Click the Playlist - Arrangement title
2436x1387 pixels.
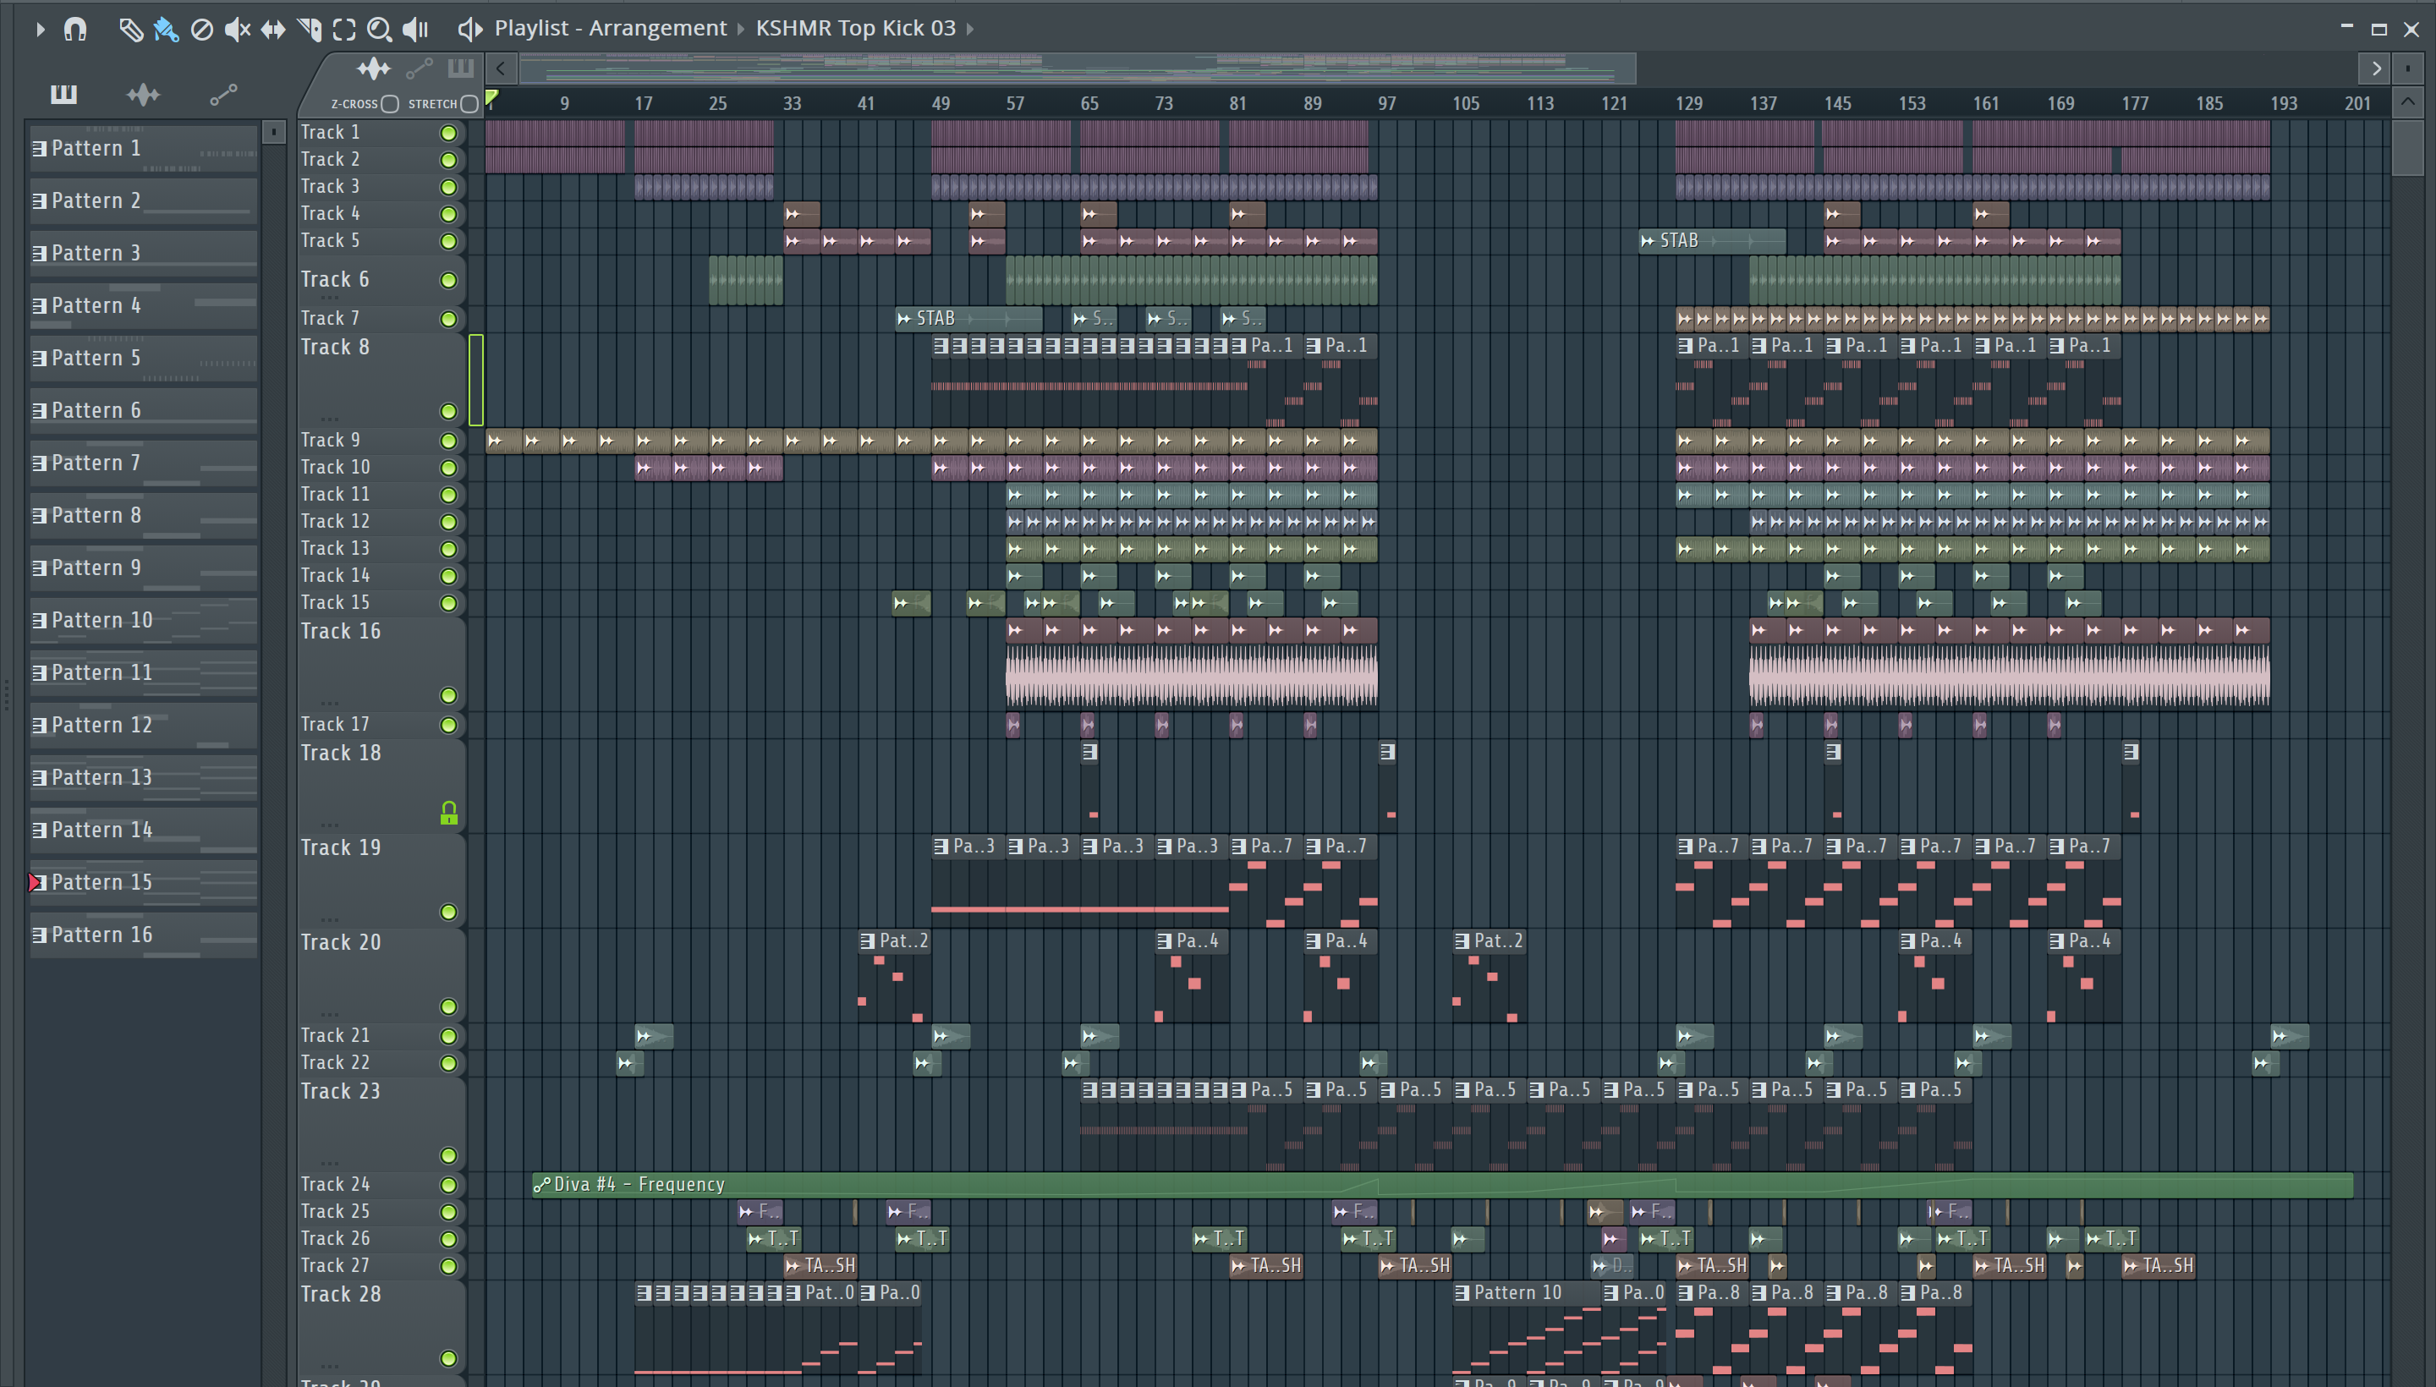[x=610, y=28]
